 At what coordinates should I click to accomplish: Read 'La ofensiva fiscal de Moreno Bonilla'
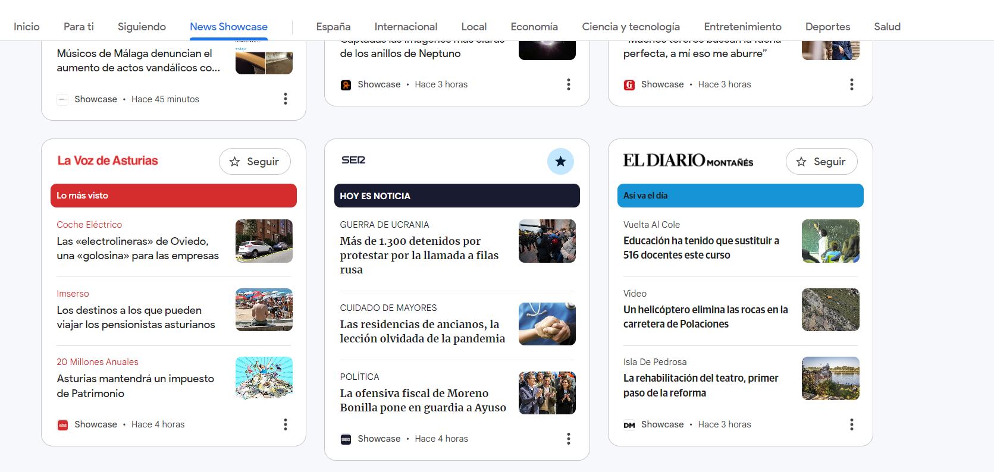[423, 400]
